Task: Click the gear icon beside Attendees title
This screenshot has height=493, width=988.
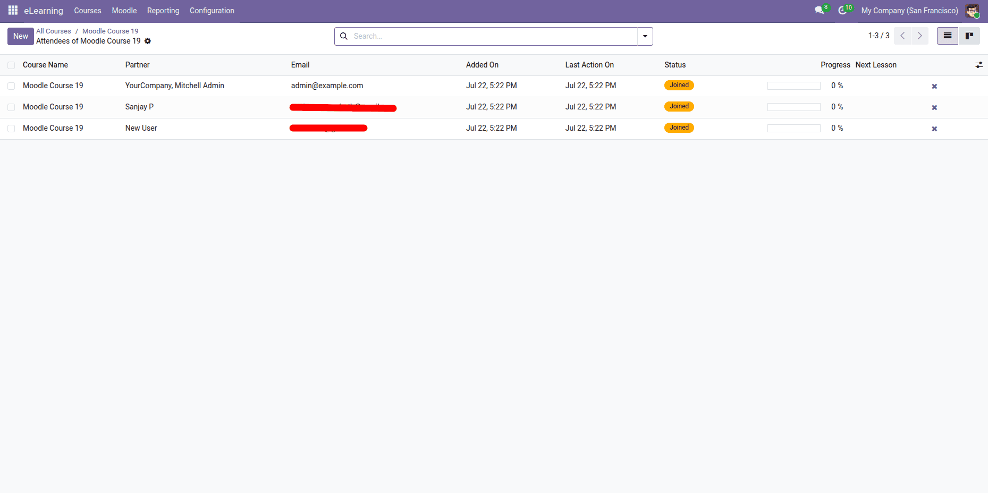Action: click(x=148, y=41)
